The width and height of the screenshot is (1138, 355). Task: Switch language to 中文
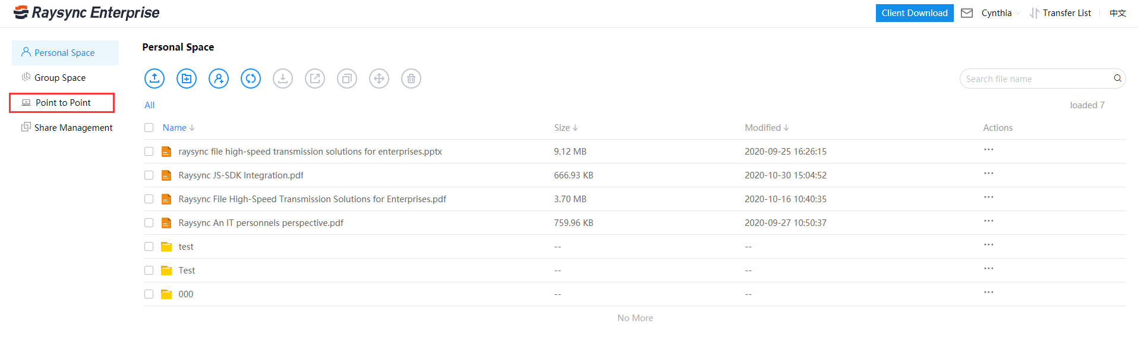1118,13
